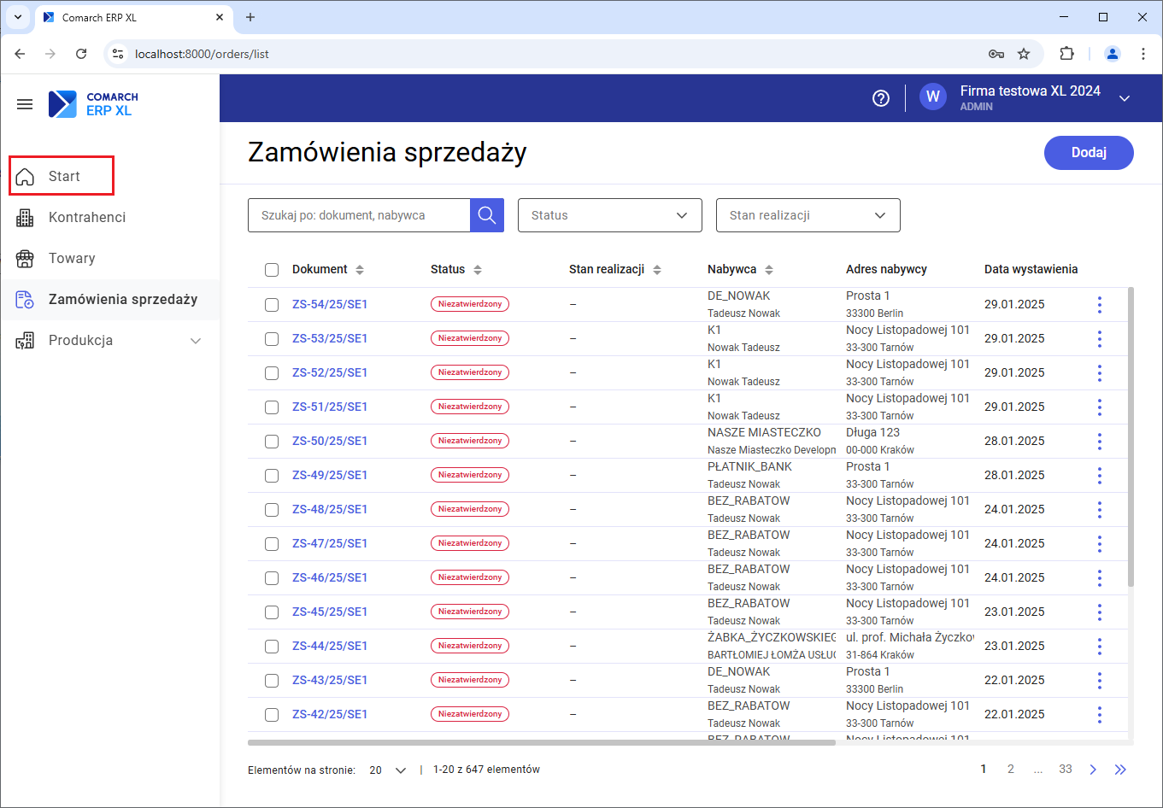
Task: Open browser extensions puzzle icon
Action: click(x=1066, y=54)
